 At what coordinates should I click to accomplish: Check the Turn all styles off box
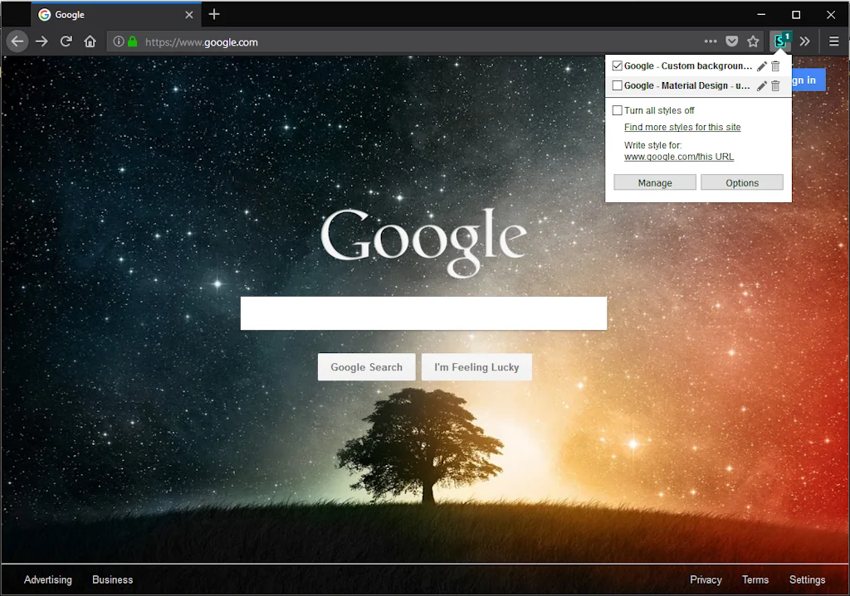(617, 110)
